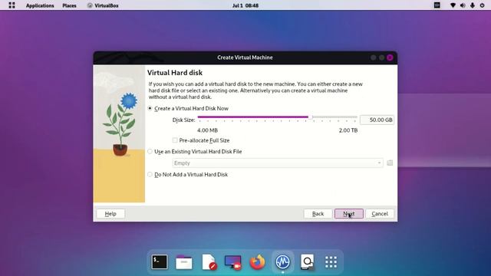Click the network status icon in top bar
Viewport: 491px width, 276px height.
(453, 5)
